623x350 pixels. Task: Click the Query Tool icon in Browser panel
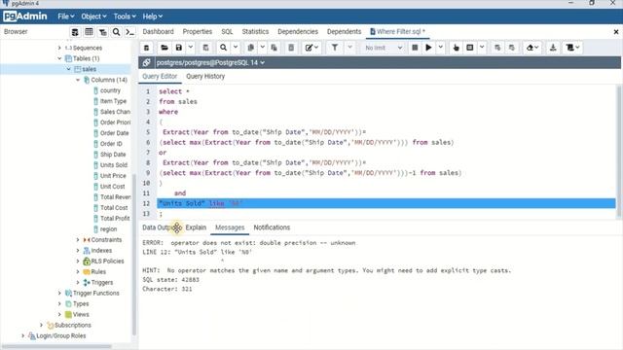75,32
